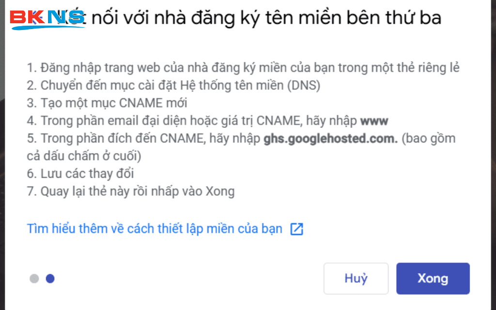Go to the first page dot

[x=34, y=279]
